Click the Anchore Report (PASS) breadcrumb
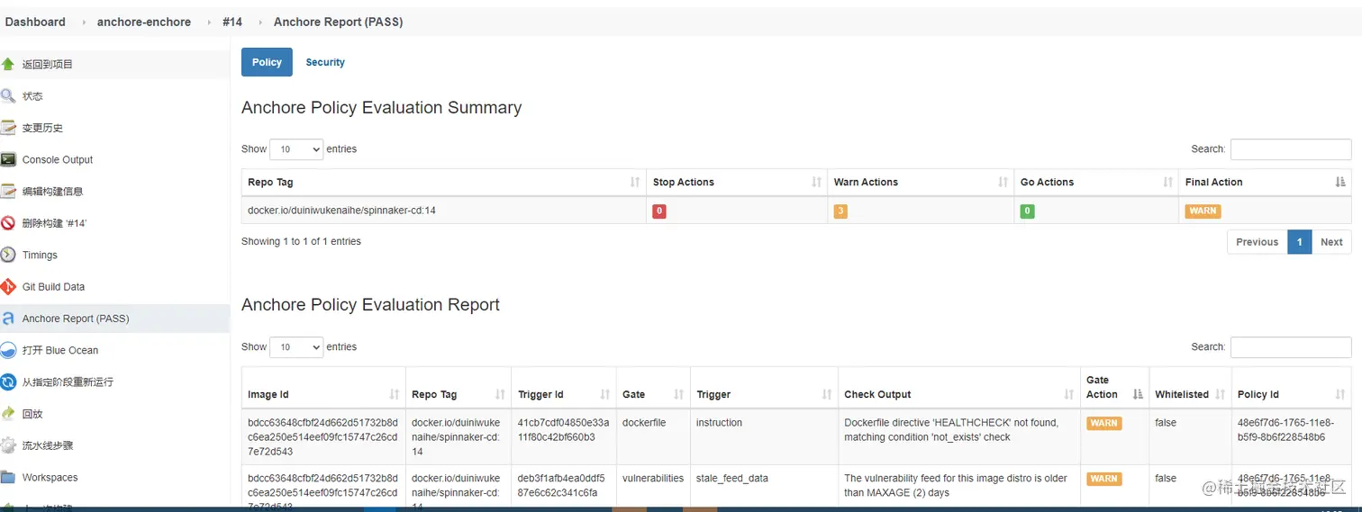 tap(338, 22)
